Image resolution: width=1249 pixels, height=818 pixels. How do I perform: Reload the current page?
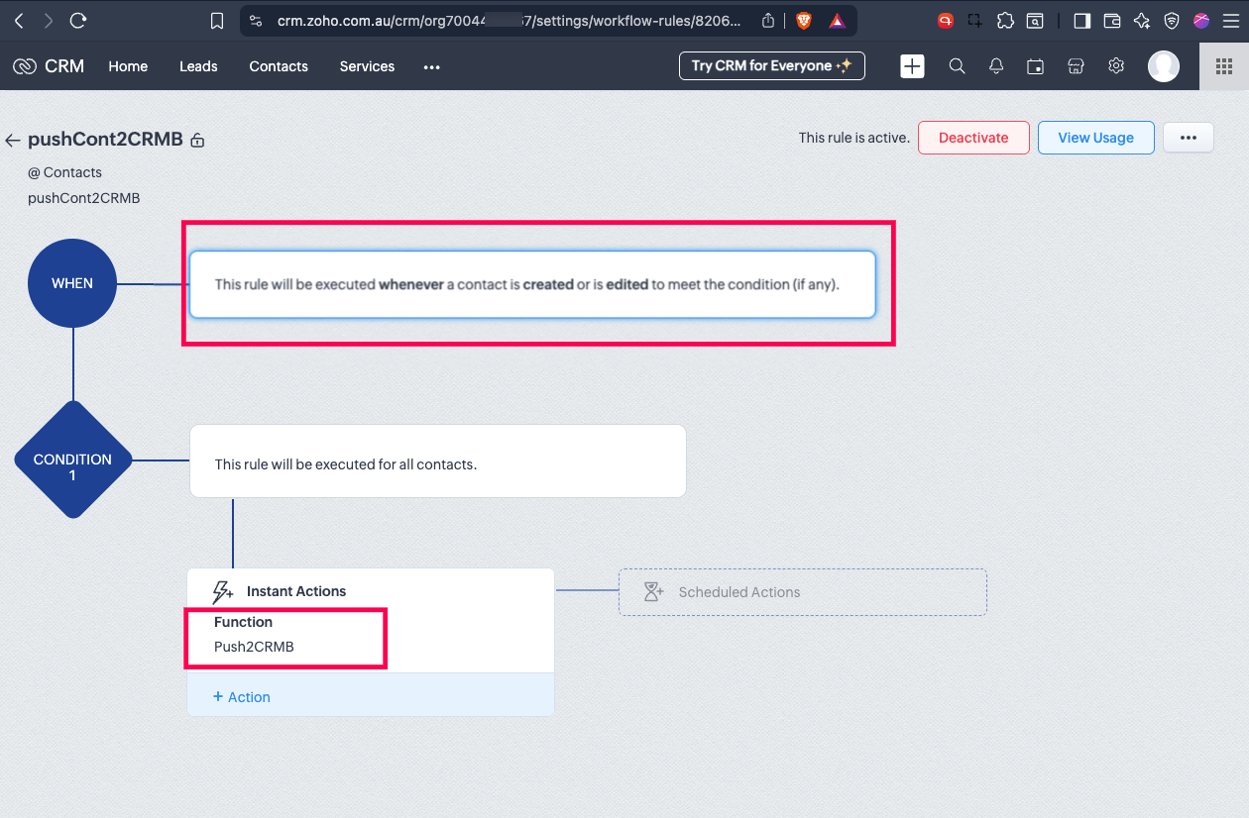[x=78, y=20]
